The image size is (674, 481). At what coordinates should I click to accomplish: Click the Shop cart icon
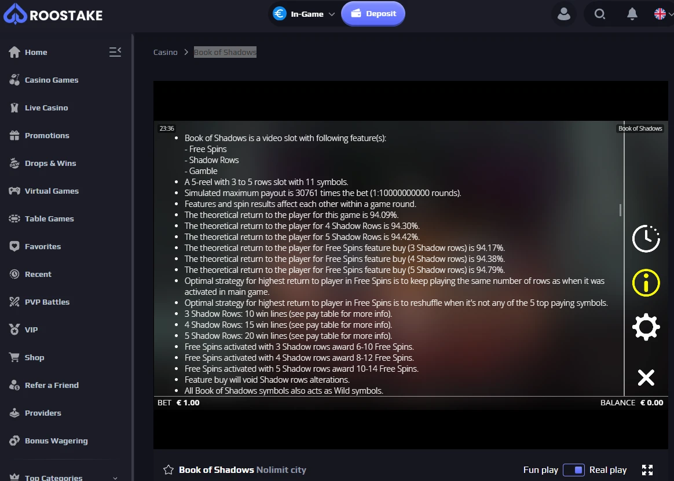(x=14, y=357)
